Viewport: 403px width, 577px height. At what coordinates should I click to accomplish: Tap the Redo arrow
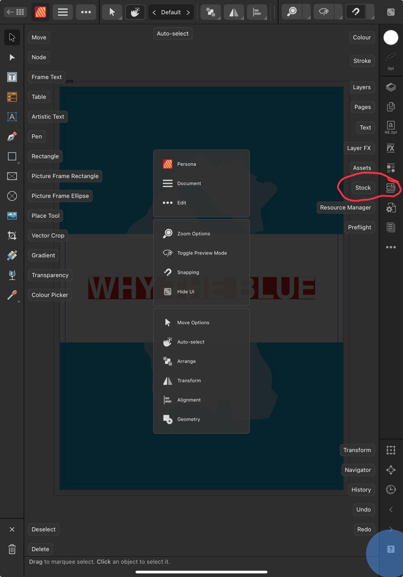[391, 529]
